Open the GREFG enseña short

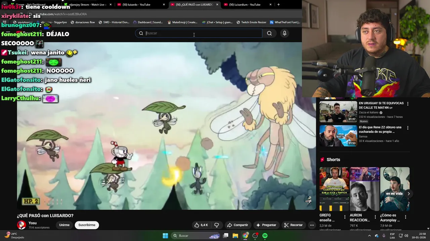pos(334,189)
